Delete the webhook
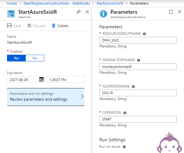 [60, 26]
